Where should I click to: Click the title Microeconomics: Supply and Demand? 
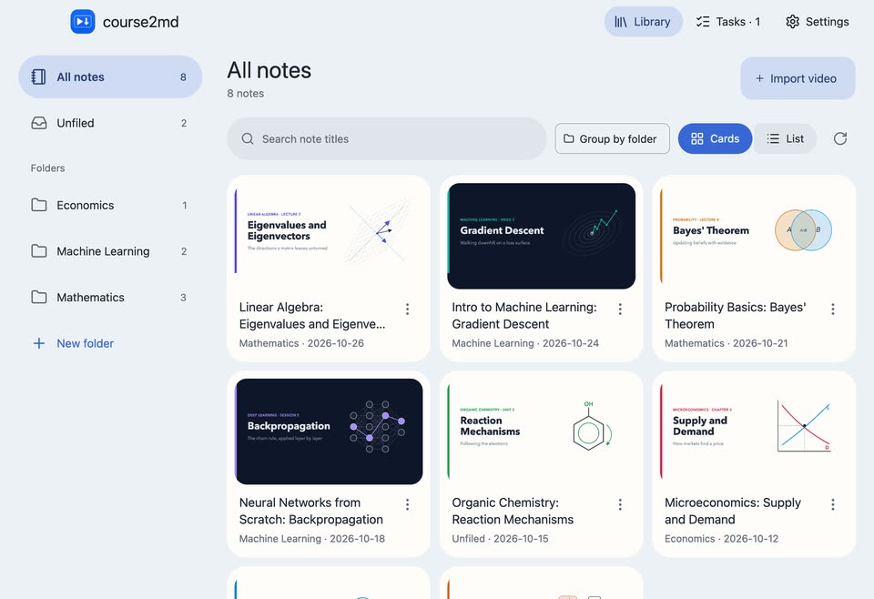coord(733,511)
